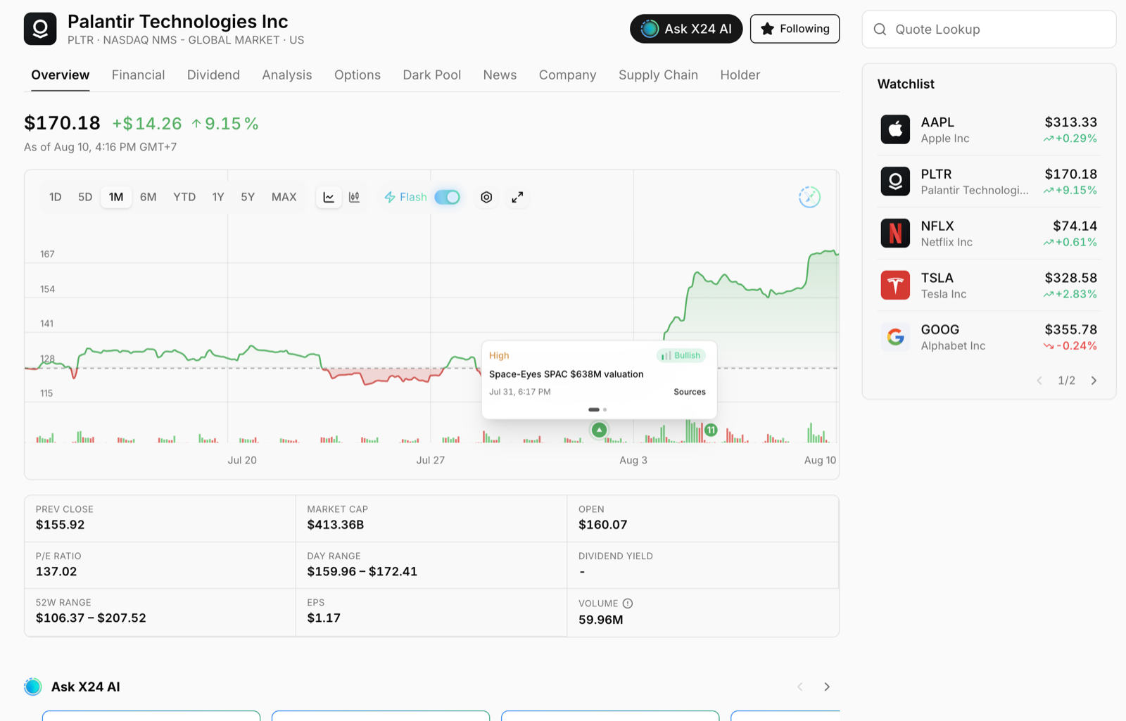Click the Flash lightning label
1126x721 pixels.
(405, 197)
